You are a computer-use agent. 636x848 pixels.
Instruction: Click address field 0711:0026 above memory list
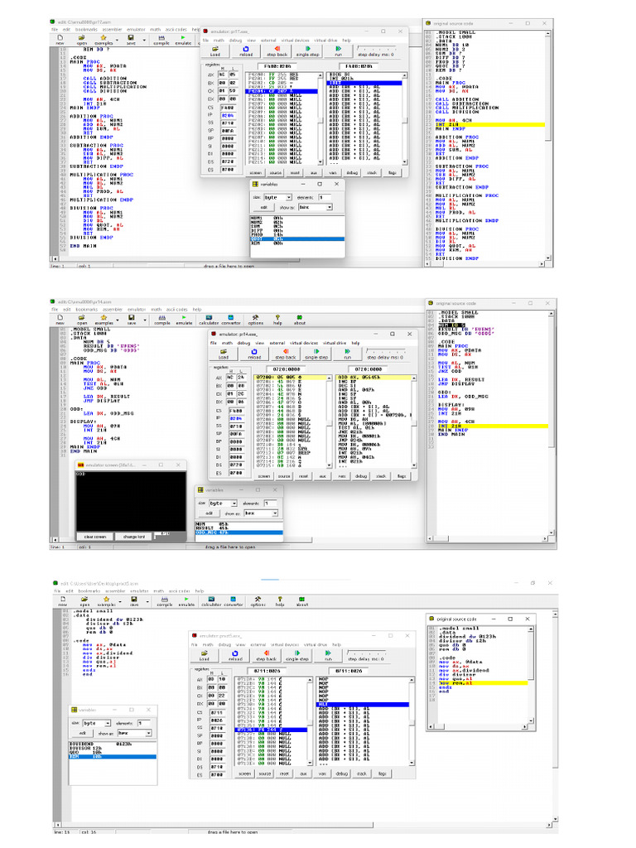click(266, 671)
